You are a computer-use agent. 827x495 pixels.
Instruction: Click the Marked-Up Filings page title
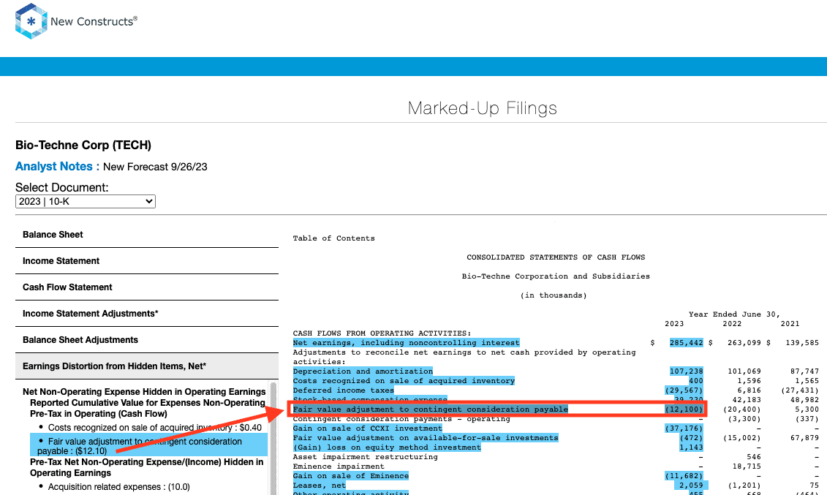pyautogui.click(x=482, y=108)
